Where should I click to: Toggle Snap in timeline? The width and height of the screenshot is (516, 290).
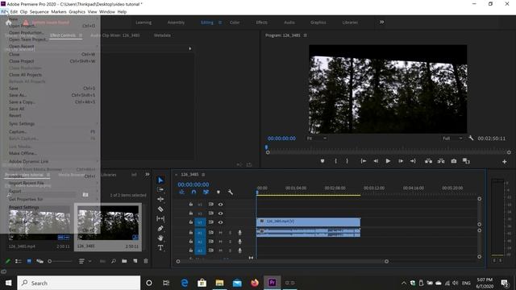click(193, 192)
